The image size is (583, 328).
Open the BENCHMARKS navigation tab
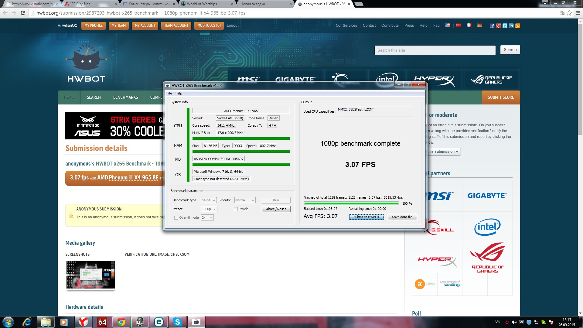point(125,97)
